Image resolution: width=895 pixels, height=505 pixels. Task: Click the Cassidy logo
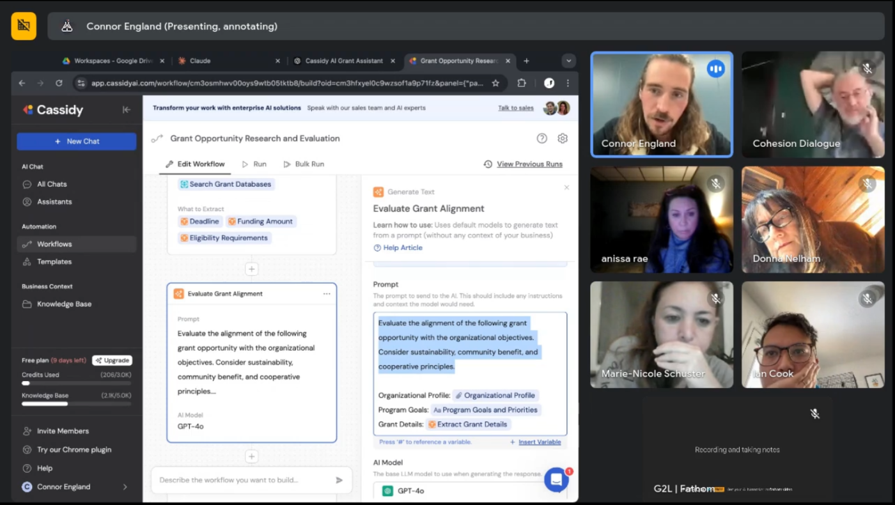[x=53, y=110]
